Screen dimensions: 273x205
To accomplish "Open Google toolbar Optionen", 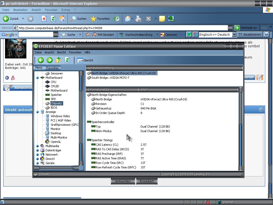I will 168,35.
